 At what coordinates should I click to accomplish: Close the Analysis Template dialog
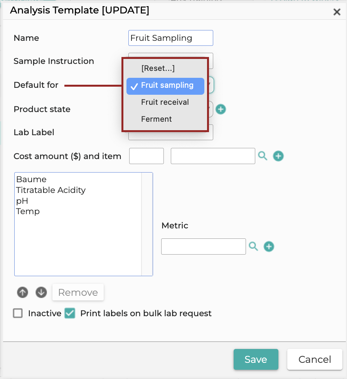click(337, 12)
